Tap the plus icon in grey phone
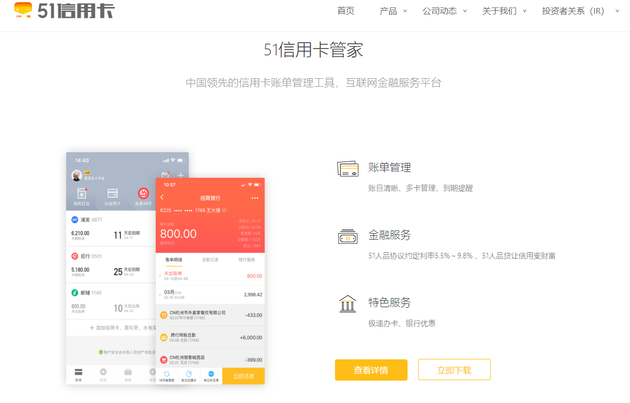The width and height of the screenshot is (630, 403). point(180,175)
